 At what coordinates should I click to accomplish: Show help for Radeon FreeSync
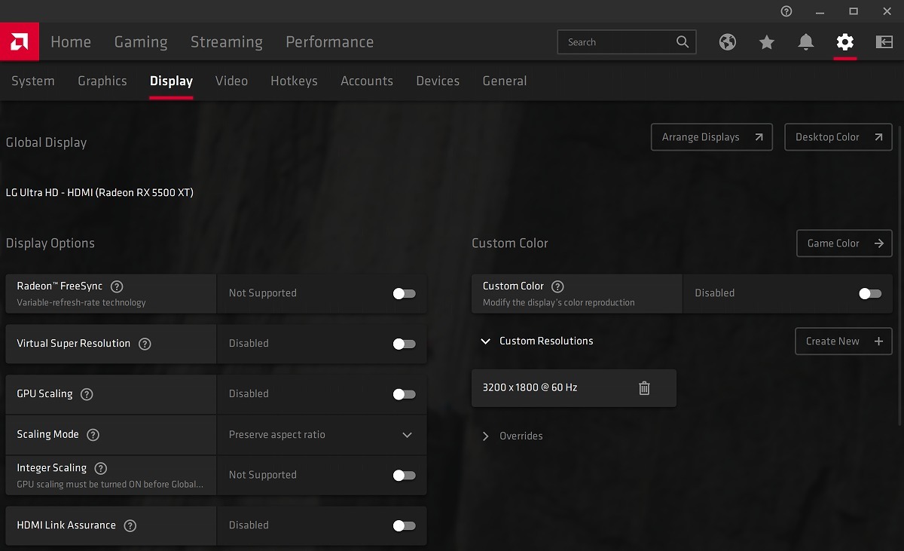117,286
